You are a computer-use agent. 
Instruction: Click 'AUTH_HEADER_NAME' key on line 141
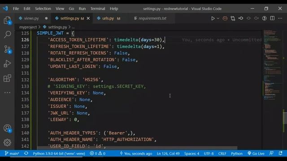[x=71, y=140]
